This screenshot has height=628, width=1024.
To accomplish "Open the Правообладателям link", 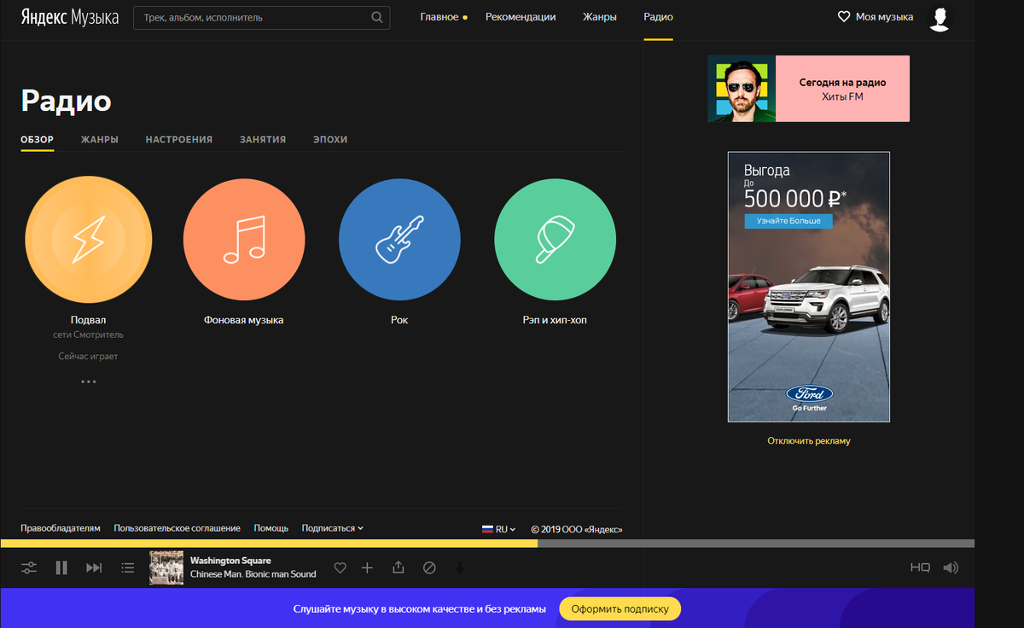I will point(61,528).
